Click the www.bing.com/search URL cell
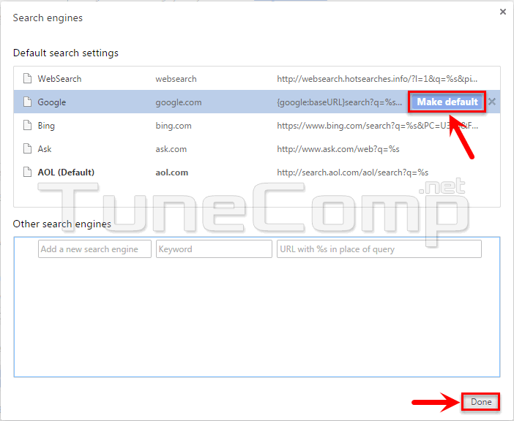The width and height of the screenshot is (514, 421). click(x=377, y=126)
